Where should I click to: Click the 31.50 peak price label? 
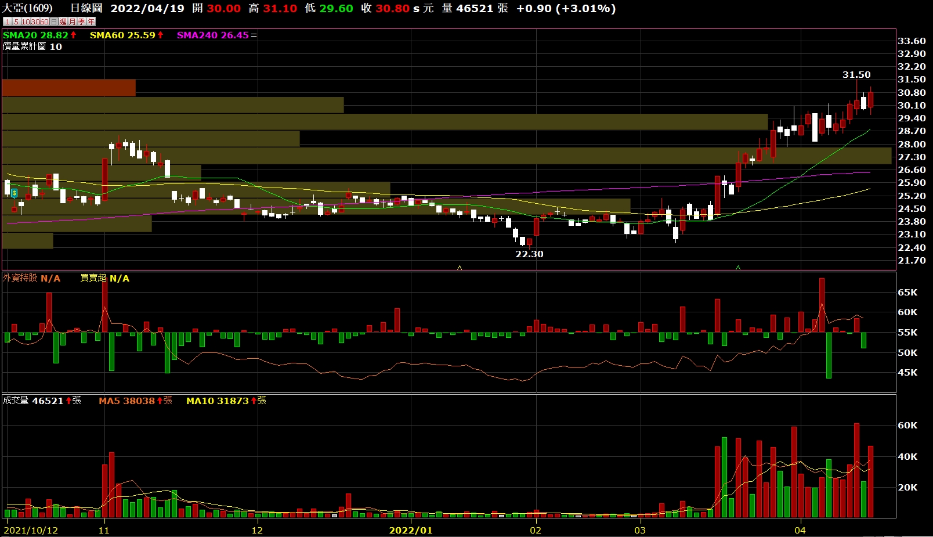[x=856, y=74]
